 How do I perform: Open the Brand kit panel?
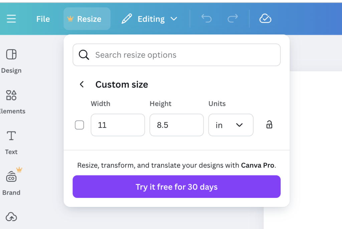point(11,176)
